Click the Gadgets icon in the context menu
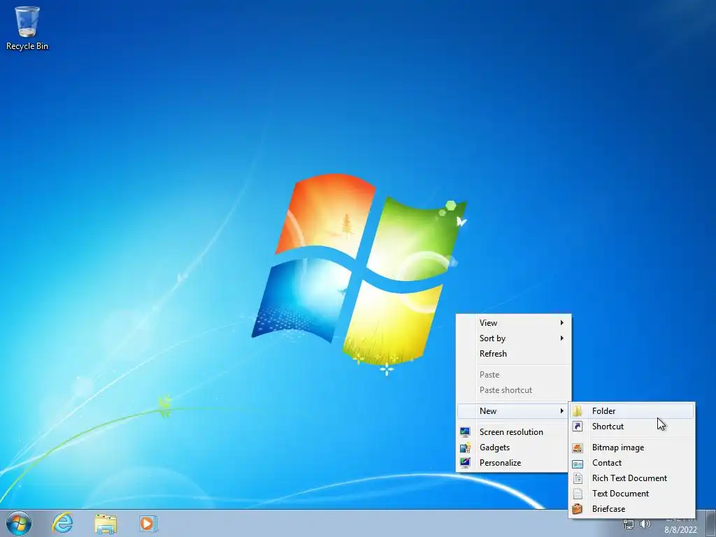 [x=465, y=447]
